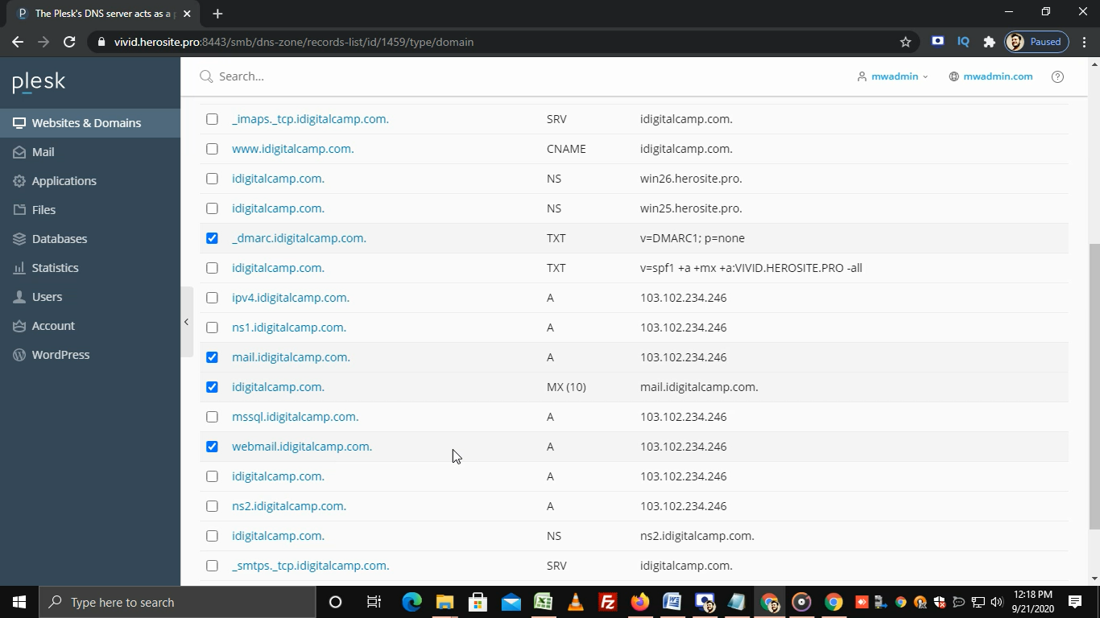Open the IQ browser extension icon

(x=963, y=42)
